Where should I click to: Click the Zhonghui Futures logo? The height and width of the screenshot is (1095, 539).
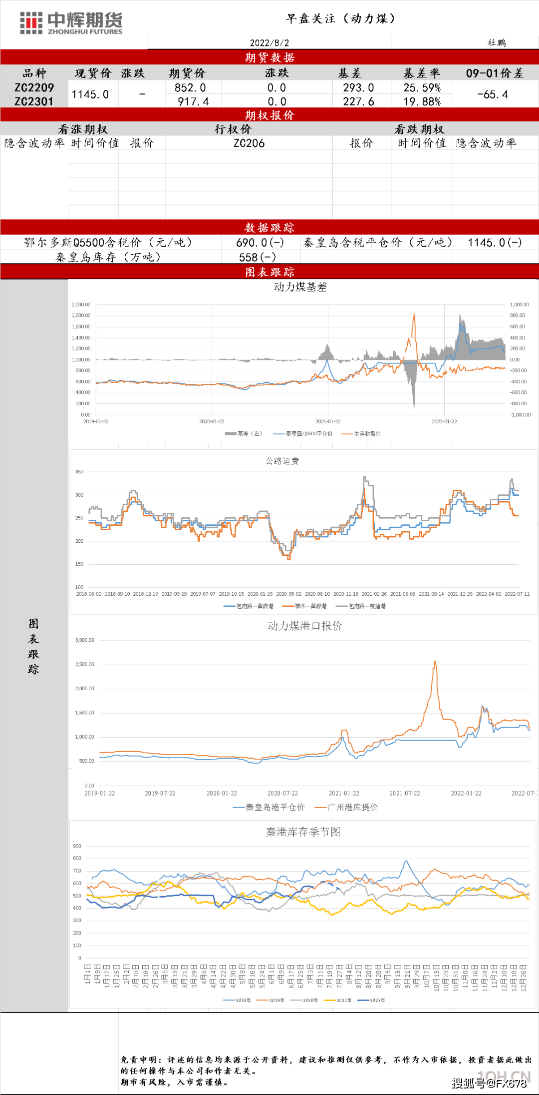coord(71,23)
